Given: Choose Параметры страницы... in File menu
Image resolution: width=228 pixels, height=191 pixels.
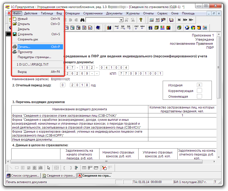Looking at the screenshot, I should click(38, 57).
